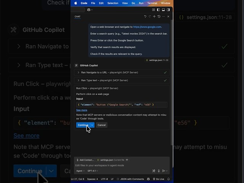
Task: Open the Edit menu
Action: click(x=101, y=3)
